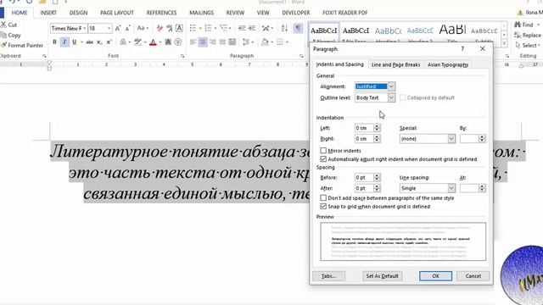
Task: Apply superscript formatting
Action: click(109, 42)
